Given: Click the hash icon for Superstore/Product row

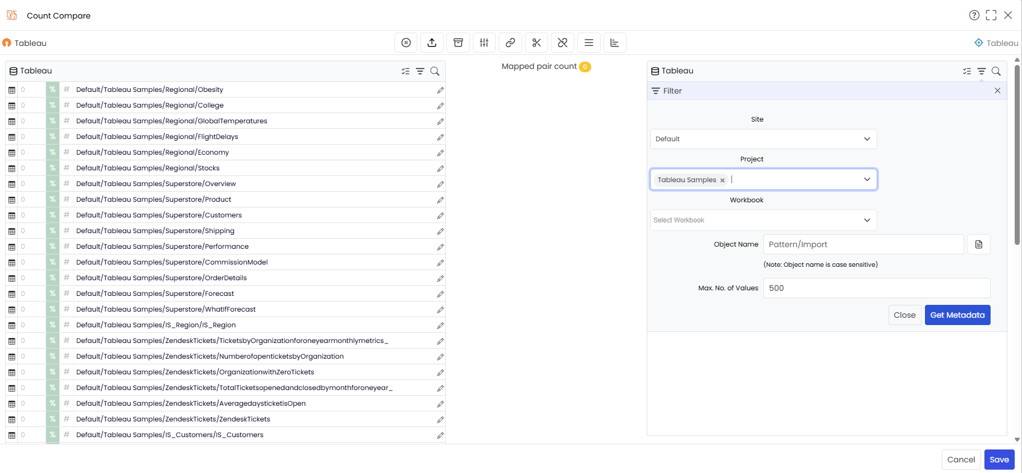Looking at the screenshot, I should pyautogui.click(x=66, y=200).
